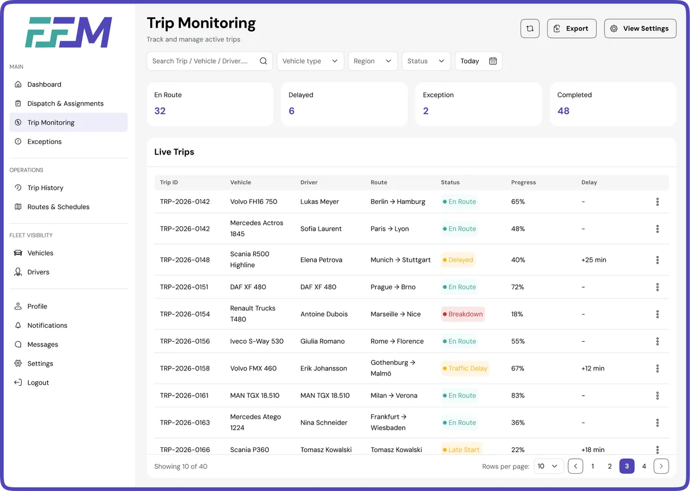The image size is (690, 491).
Task: Open the Region filter dropdown
Action: (373, 61)
